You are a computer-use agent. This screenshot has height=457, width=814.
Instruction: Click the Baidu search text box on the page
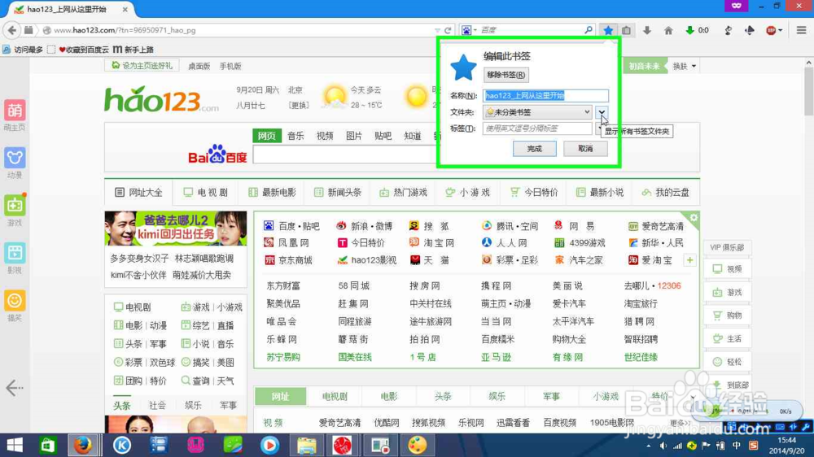click(x=345, y=155)
